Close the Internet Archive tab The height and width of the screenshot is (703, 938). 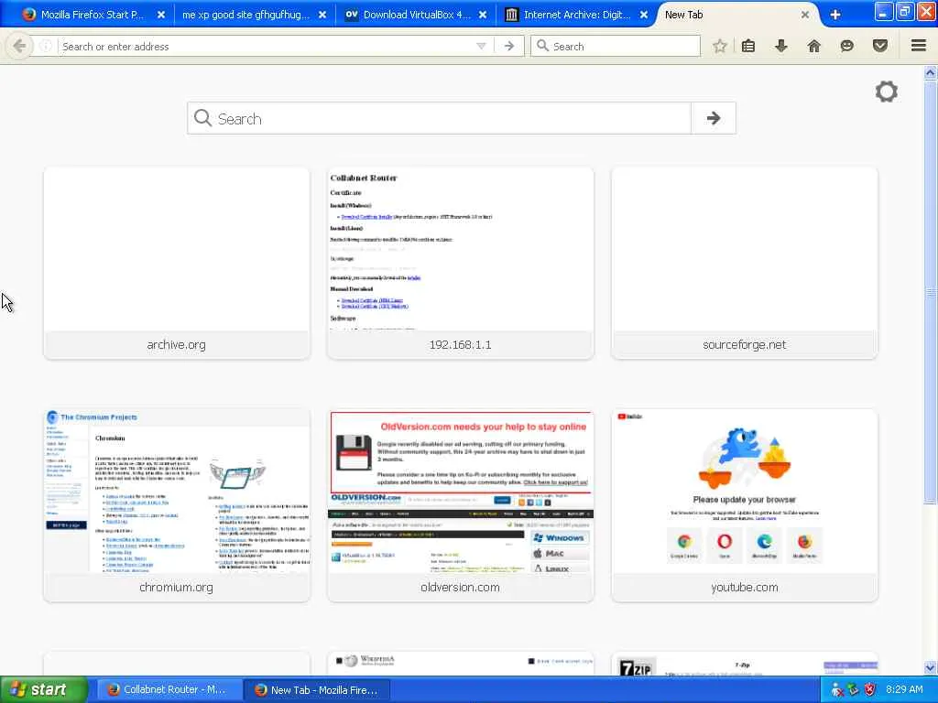644,15
